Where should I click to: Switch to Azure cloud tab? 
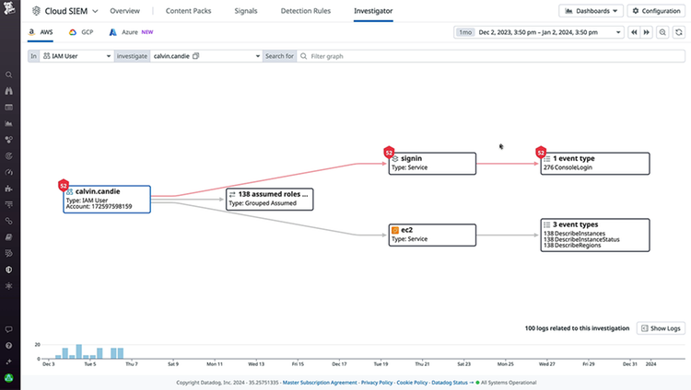pyautogui.click(x=131, y=32)
